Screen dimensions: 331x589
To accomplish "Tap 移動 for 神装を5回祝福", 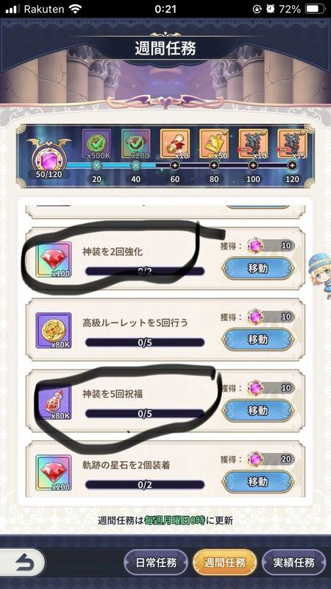I will tap(258, 411).
